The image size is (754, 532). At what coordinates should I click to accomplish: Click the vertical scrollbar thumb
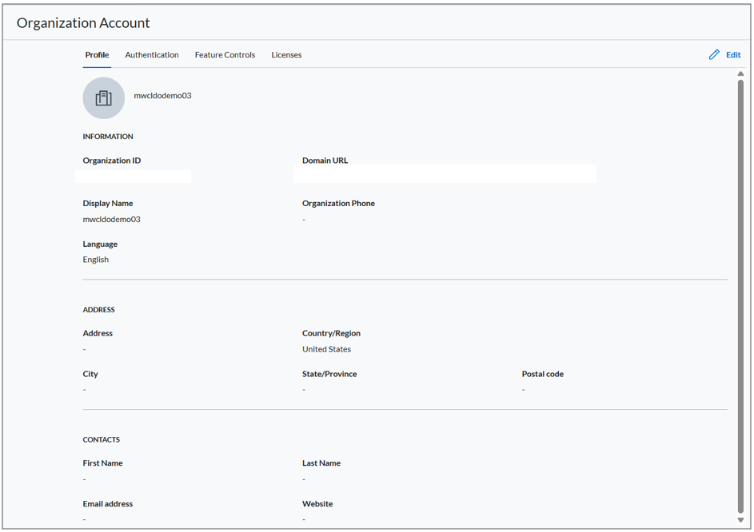click(740, 296)
